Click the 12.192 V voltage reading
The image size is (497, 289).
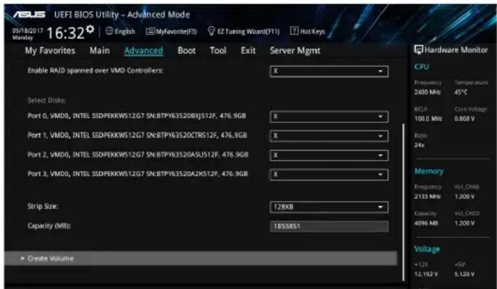(x=426, y=274)
